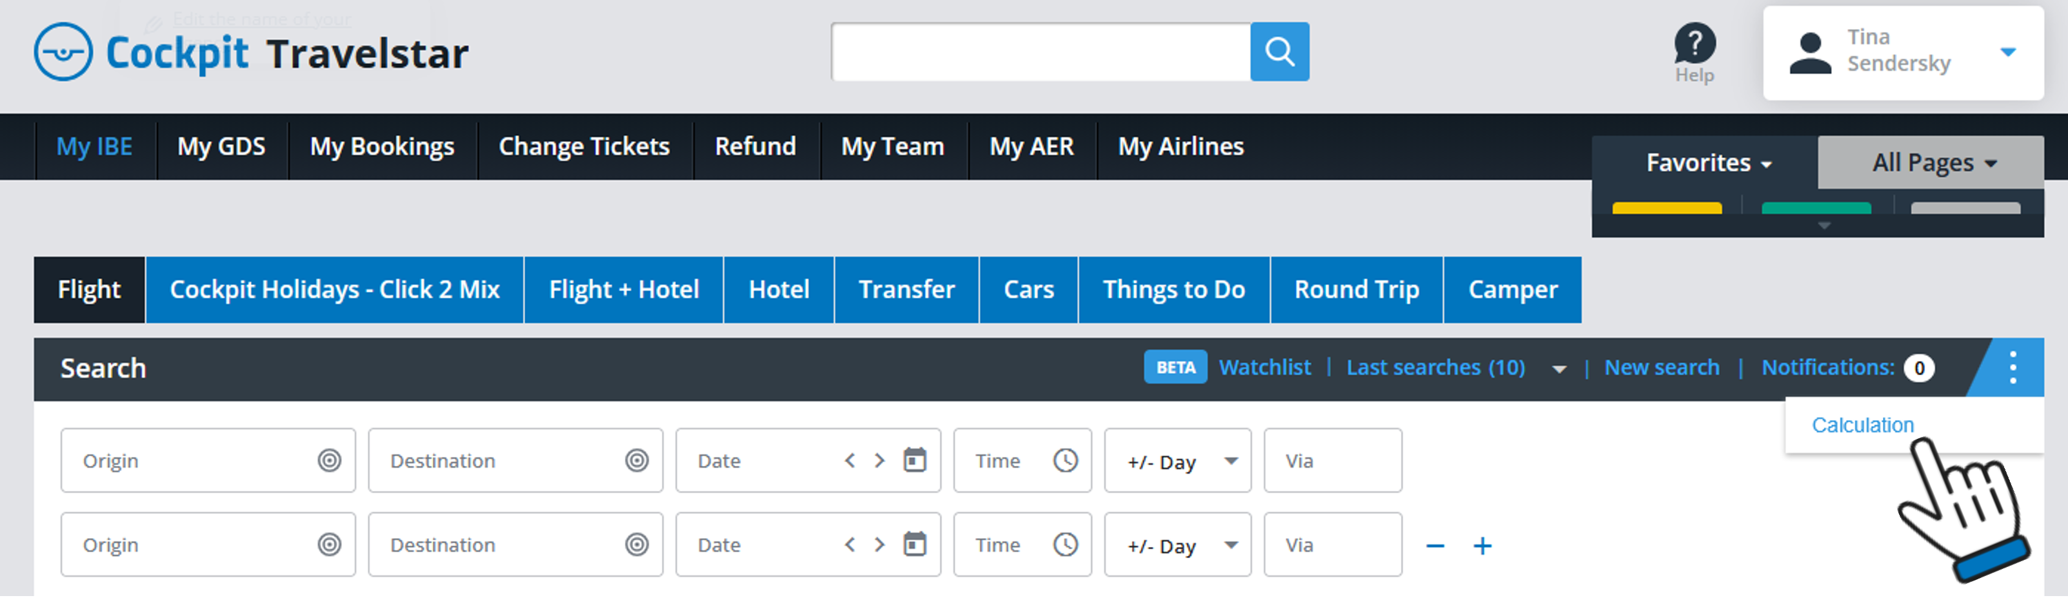Viewport: 2068px width, 598px height.
Task: Click first row Destination target icon
Action: coord(637,461)
